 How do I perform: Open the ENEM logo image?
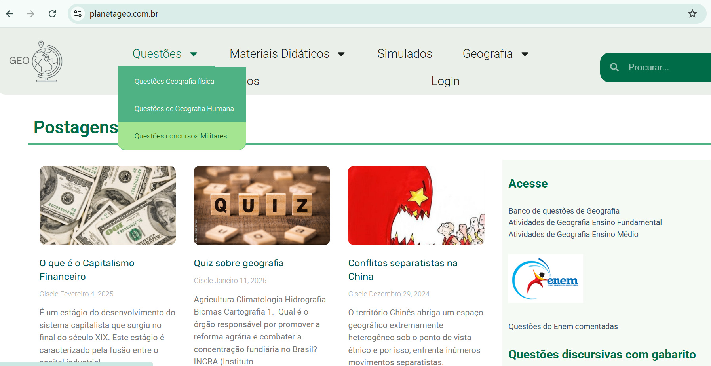[x=546, y=279]
